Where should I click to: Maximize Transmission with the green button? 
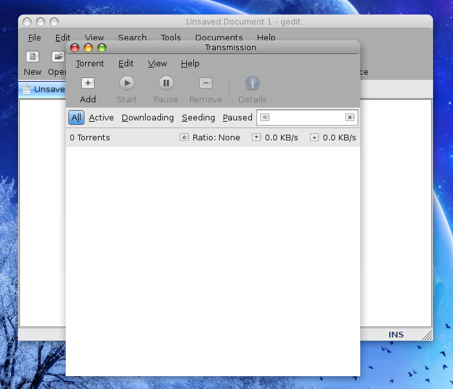click(x=102, y=48)
